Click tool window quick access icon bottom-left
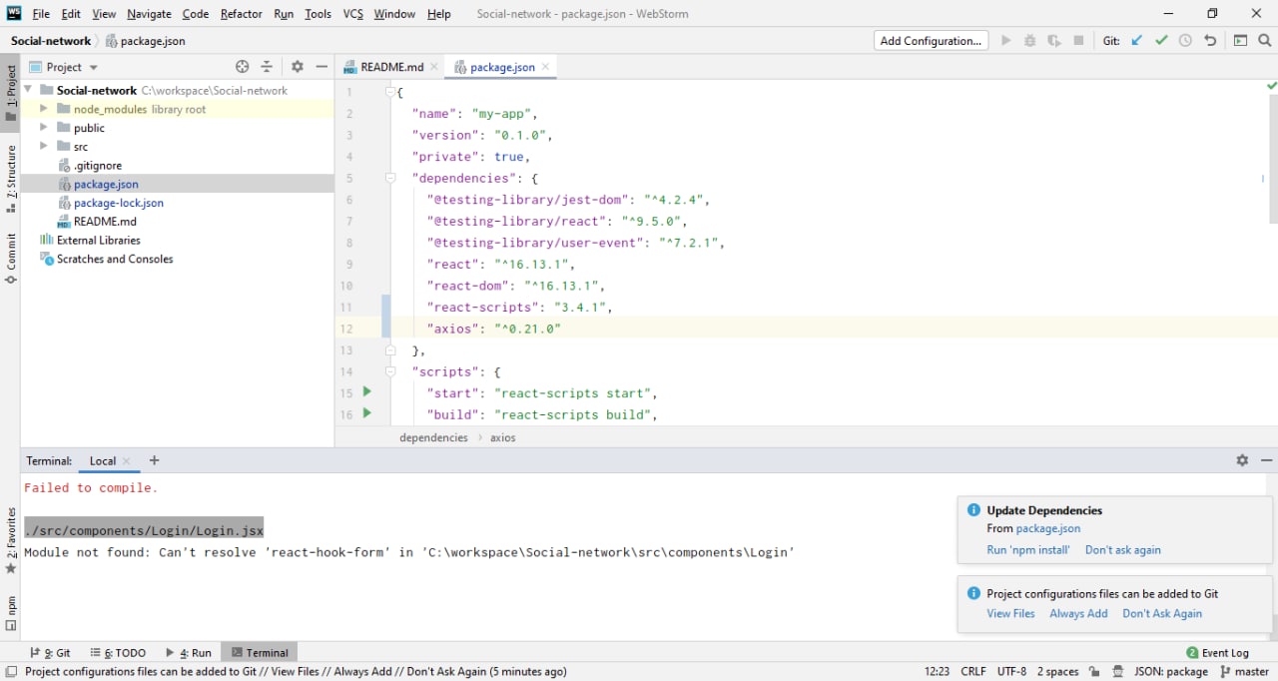The width and height of the screenshot is (1278, 681). [x=10, y=671]
